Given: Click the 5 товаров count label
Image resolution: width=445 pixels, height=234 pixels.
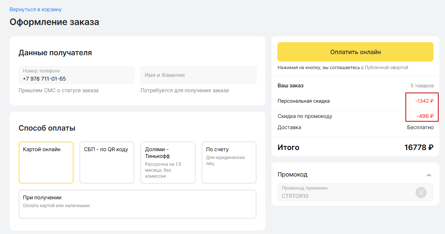Looking at the screenshot, I should [422, 85].
